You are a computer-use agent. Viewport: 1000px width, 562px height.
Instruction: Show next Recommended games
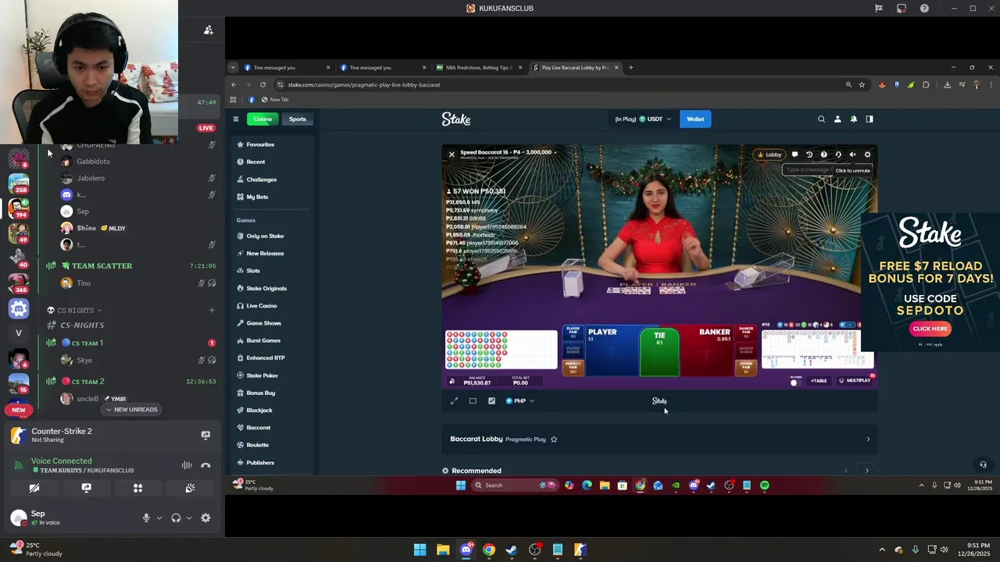coord(866,471)
